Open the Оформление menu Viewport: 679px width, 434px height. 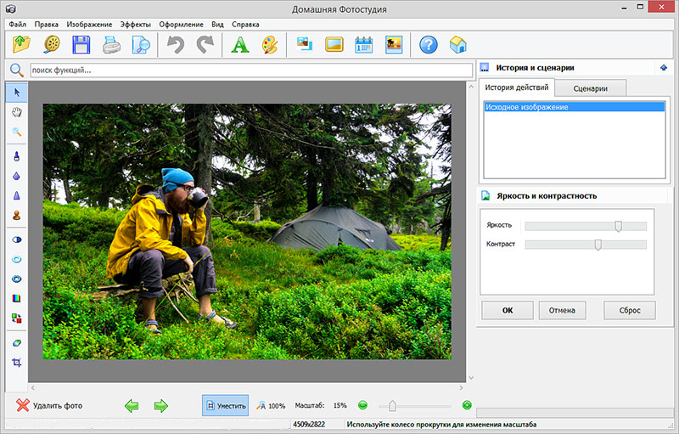(181, 25)
